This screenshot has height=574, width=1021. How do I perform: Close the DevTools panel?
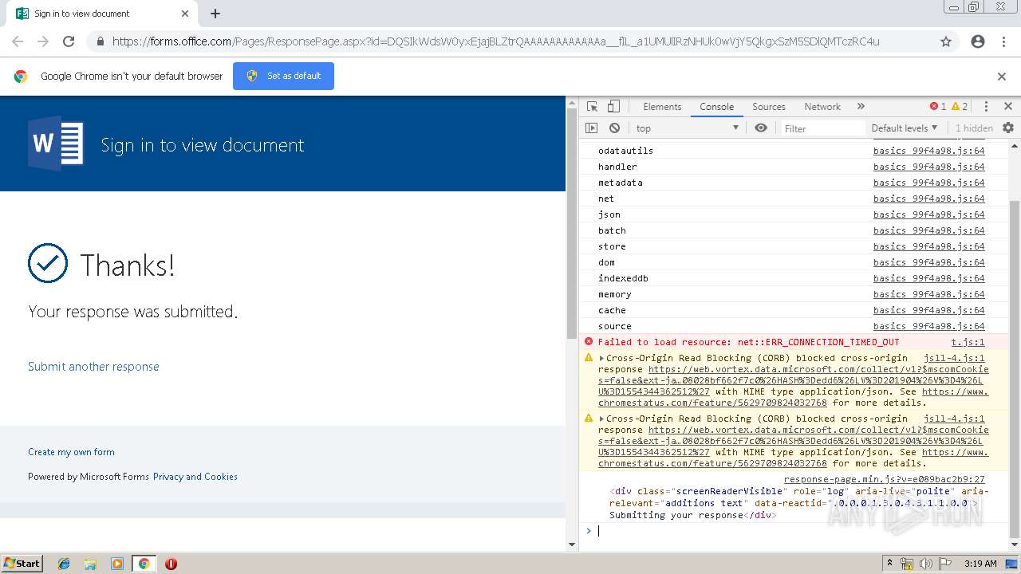1008,106
